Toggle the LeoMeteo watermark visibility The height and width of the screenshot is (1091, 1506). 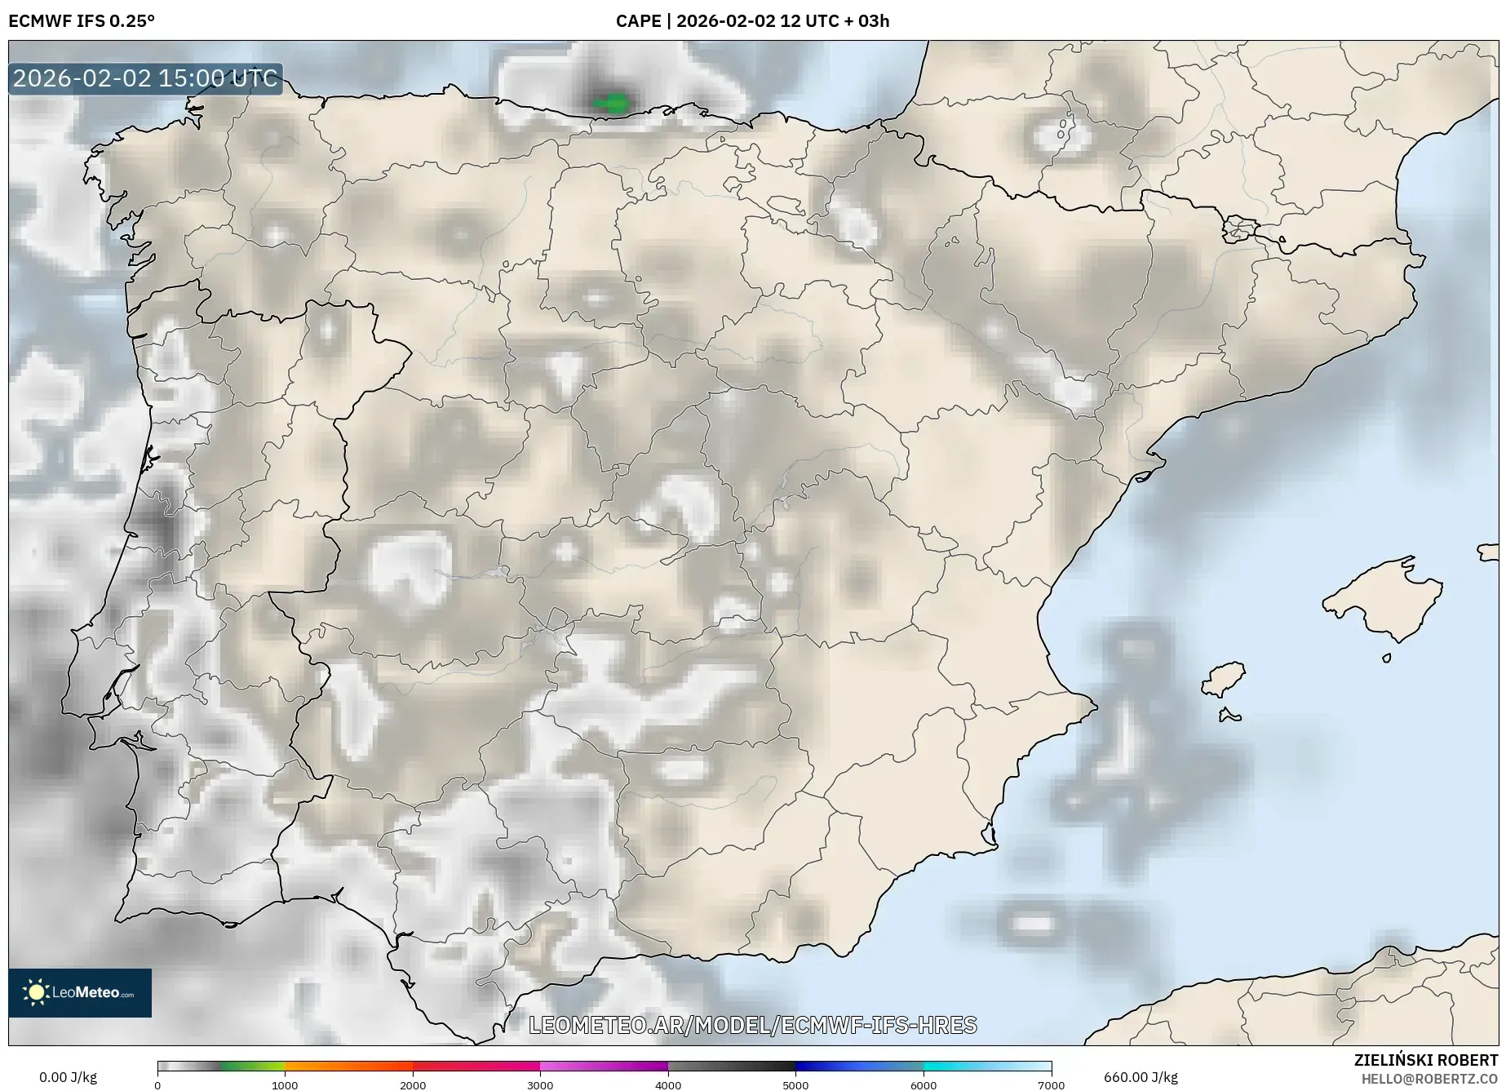tap(80, 992)
